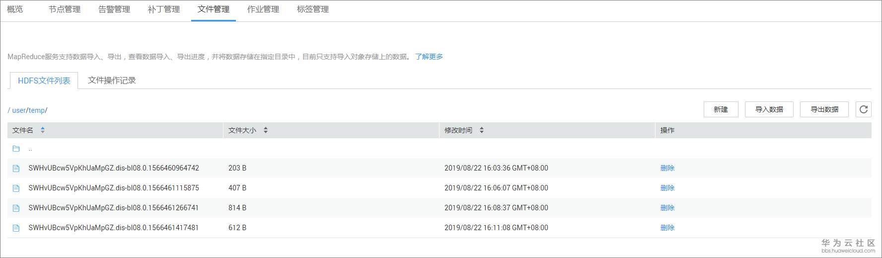Open the parent directory '..' entry

coord(30,149)
